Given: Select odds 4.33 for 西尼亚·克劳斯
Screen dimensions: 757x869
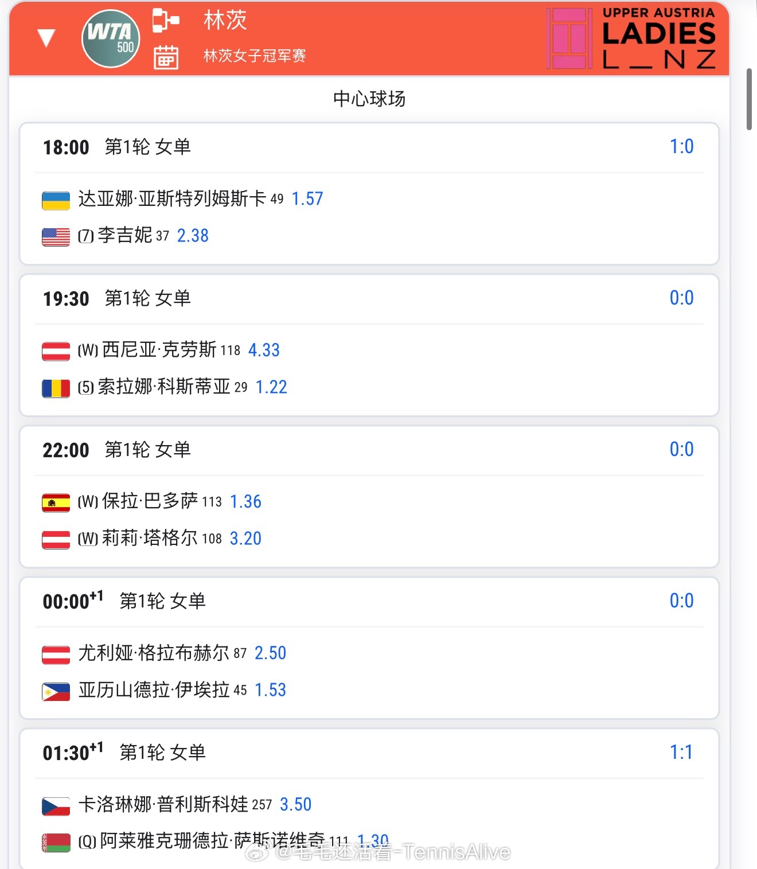Looking at the screenshot, I should click(264, 350).
